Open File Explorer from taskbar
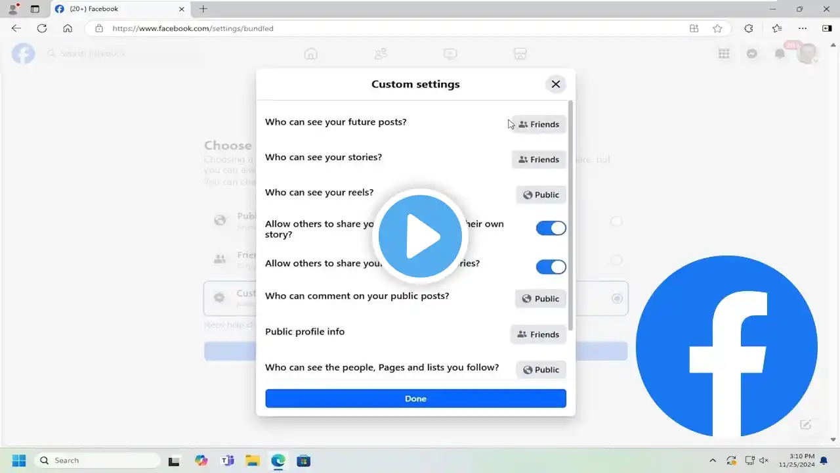This screenshot has width=840, height=473. (253, 461)
